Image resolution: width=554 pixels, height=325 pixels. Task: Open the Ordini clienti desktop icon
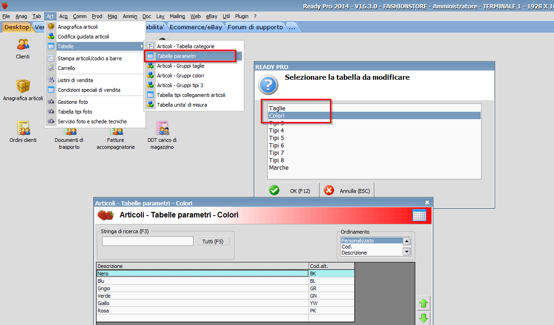[23, 132]
